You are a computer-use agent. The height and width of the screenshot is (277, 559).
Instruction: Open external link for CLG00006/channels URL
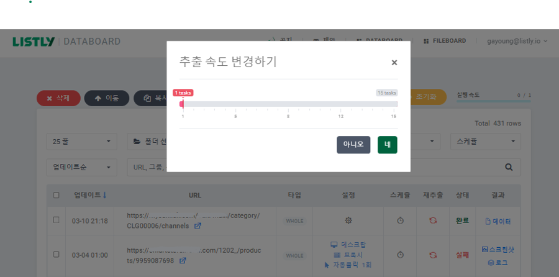pyautogui.click(x=198, y=226)
